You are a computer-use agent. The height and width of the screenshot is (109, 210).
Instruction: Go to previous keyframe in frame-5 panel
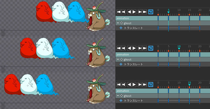pos(123,12)
